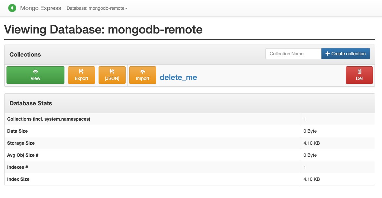Viewport: 382px width, 198px height.
Task: Click the green Mongo Express leaf logo
Action: [x=12, y=7]
